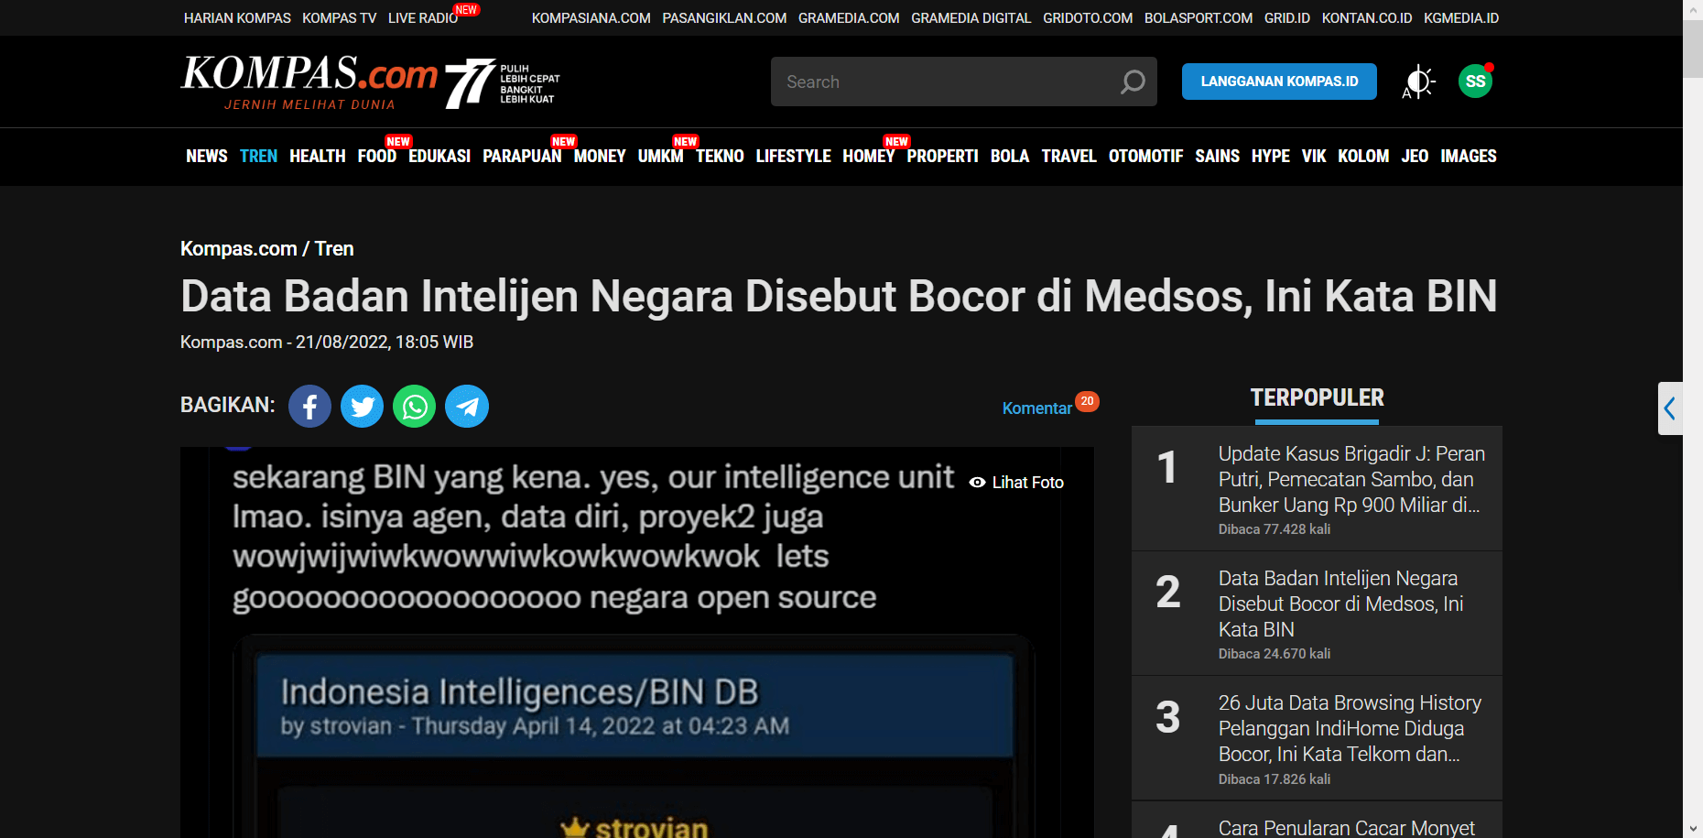Select the TERPOPULER tab

(1317, 398)
